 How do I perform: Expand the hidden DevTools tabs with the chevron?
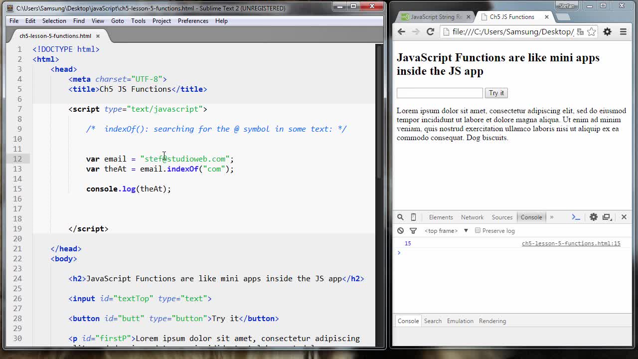click(x=551, y=217)
